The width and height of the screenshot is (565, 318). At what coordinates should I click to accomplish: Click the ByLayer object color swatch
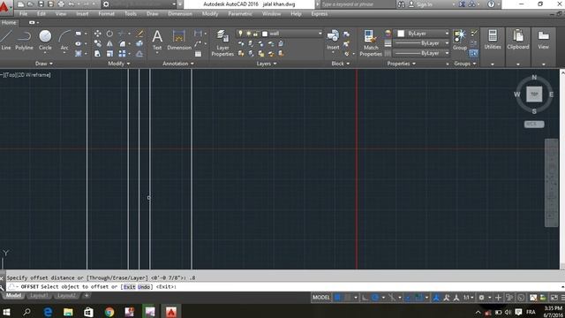[401, 34]
